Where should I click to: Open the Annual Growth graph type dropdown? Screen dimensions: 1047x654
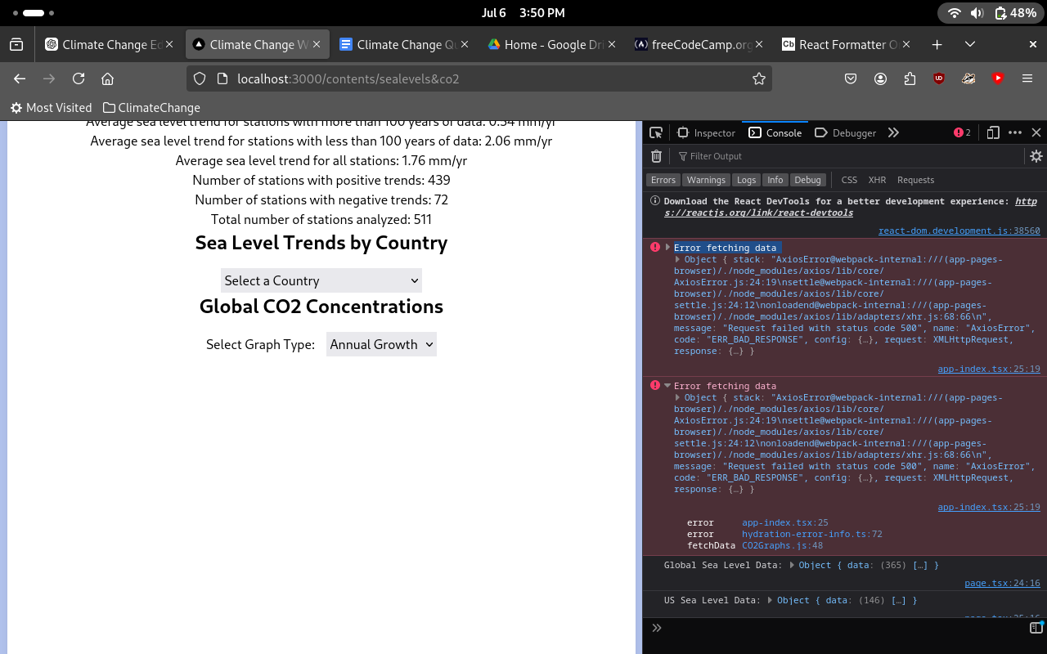(x=381, y=344)
